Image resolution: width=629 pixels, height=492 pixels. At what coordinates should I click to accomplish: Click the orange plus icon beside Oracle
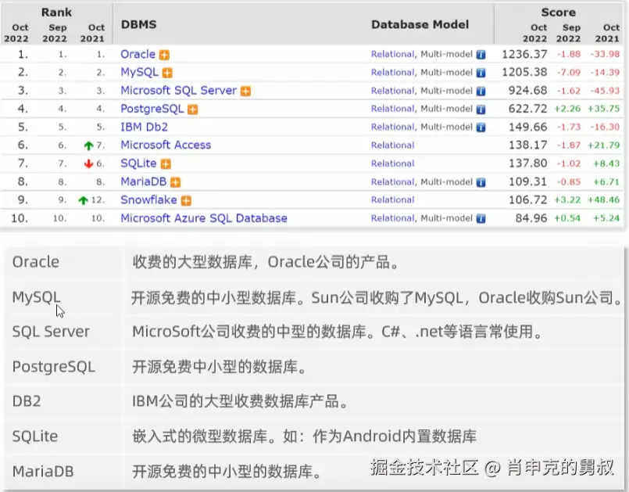(164, 55)
